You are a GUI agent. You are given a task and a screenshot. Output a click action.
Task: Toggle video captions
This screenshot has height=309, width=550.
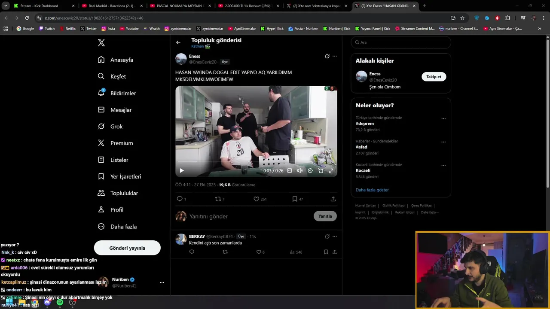(x=290, y=170)
